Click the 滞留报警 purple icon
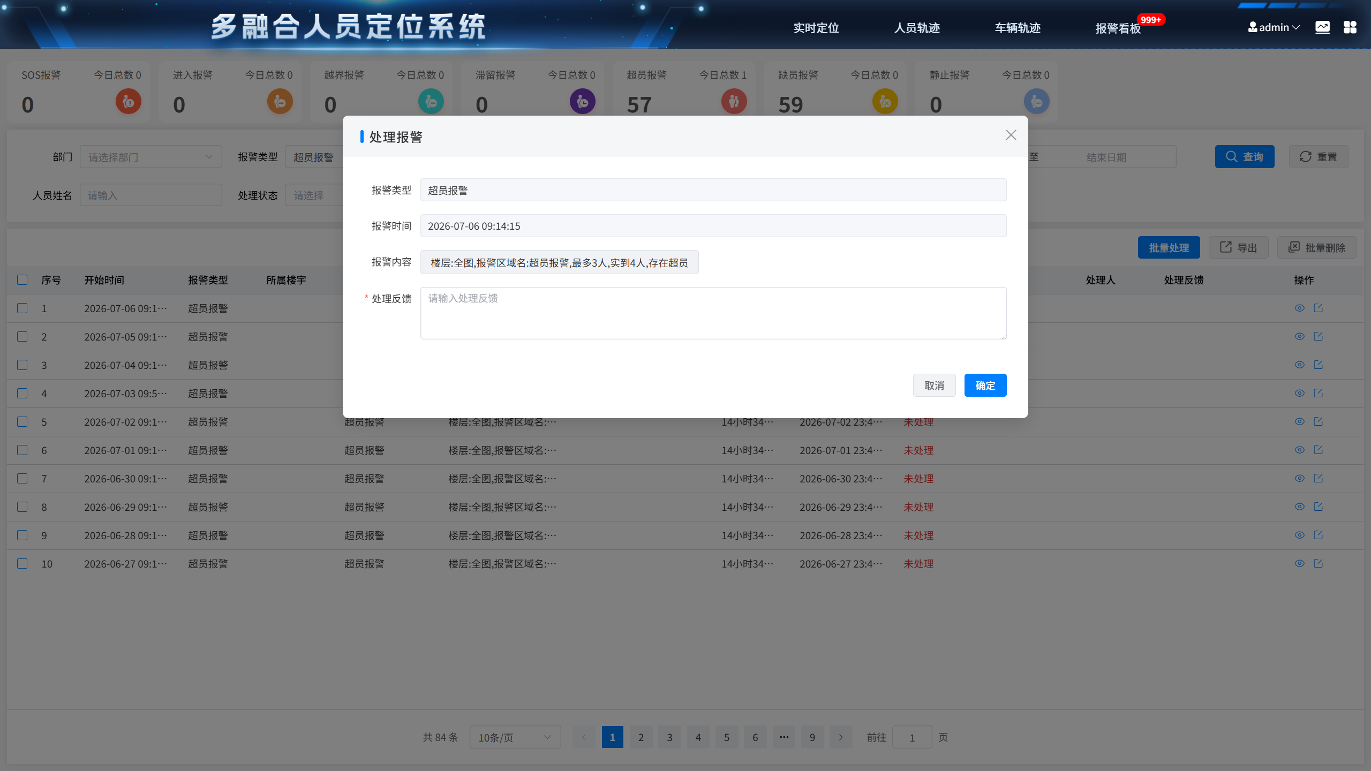This screenshot has height=771, width=1371. click(583, 101)
